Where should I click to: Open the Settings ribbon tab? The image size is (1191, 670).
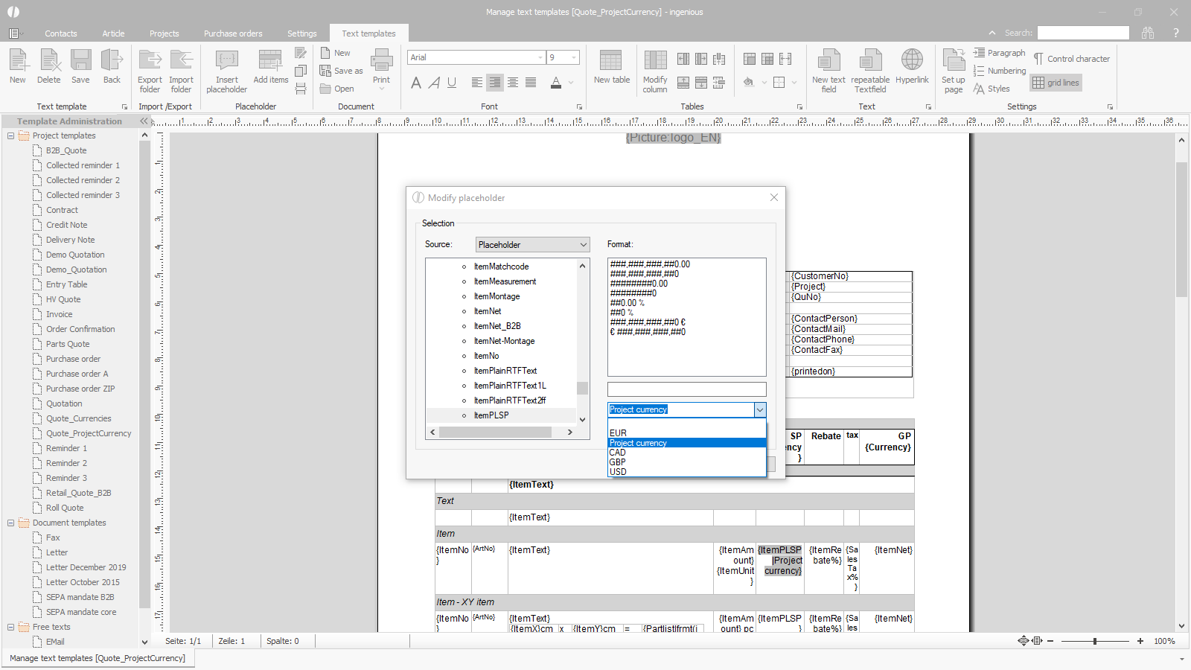tap(301, 33)
